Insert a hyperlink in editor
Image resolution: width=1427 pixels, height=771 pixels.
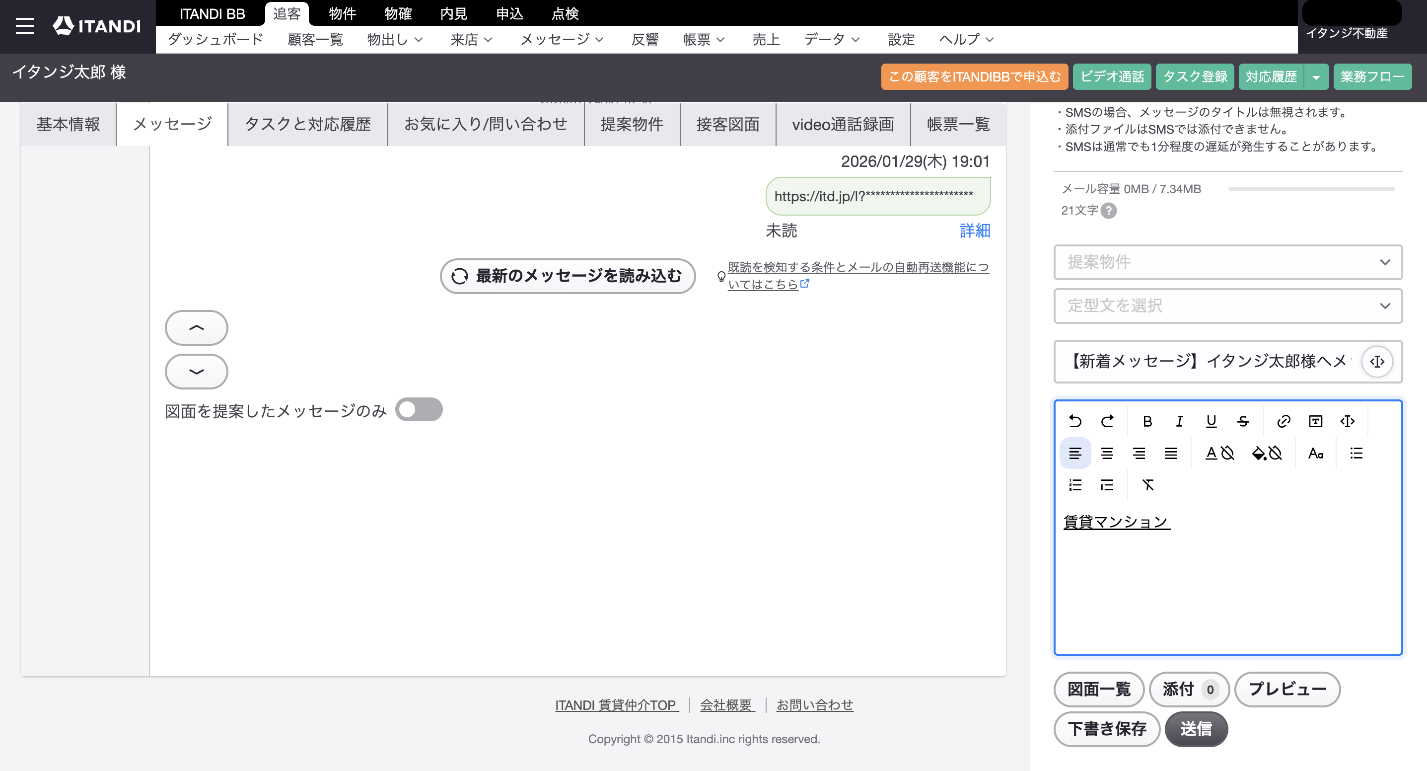(x=1284, y=421)
